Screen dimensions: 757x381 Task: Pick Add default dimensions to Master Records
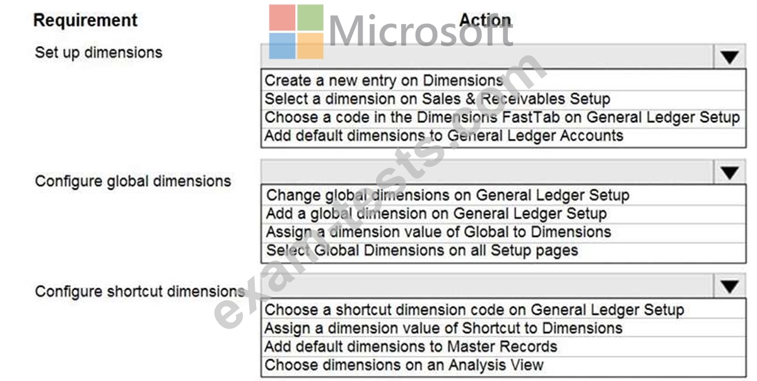click(x=503, y=347)
